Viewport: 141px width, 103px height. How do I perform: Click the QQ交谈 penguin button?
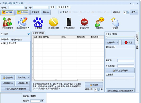pyautogui.click(x=7, y=12)
